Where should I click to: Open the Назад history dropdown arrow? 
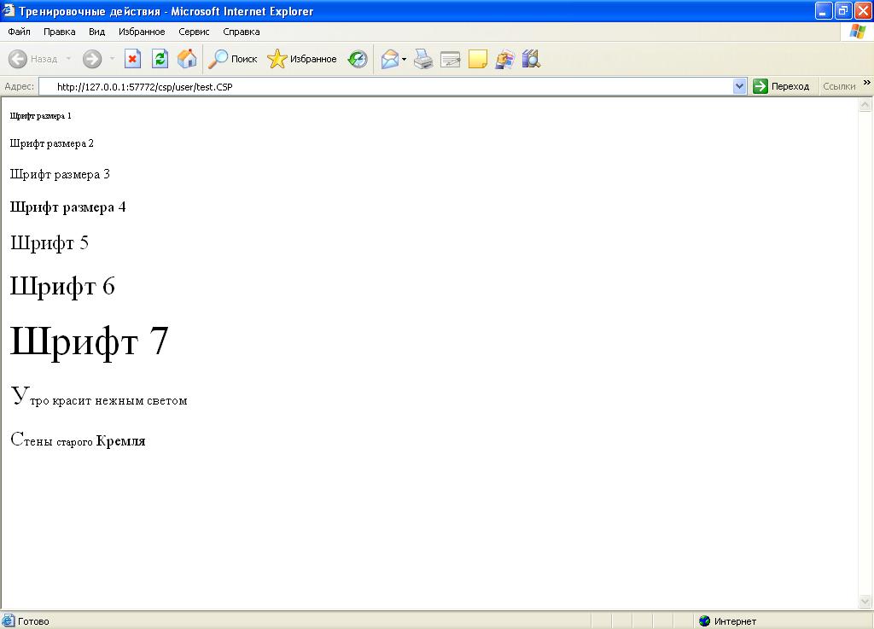(x=68, y=59)
